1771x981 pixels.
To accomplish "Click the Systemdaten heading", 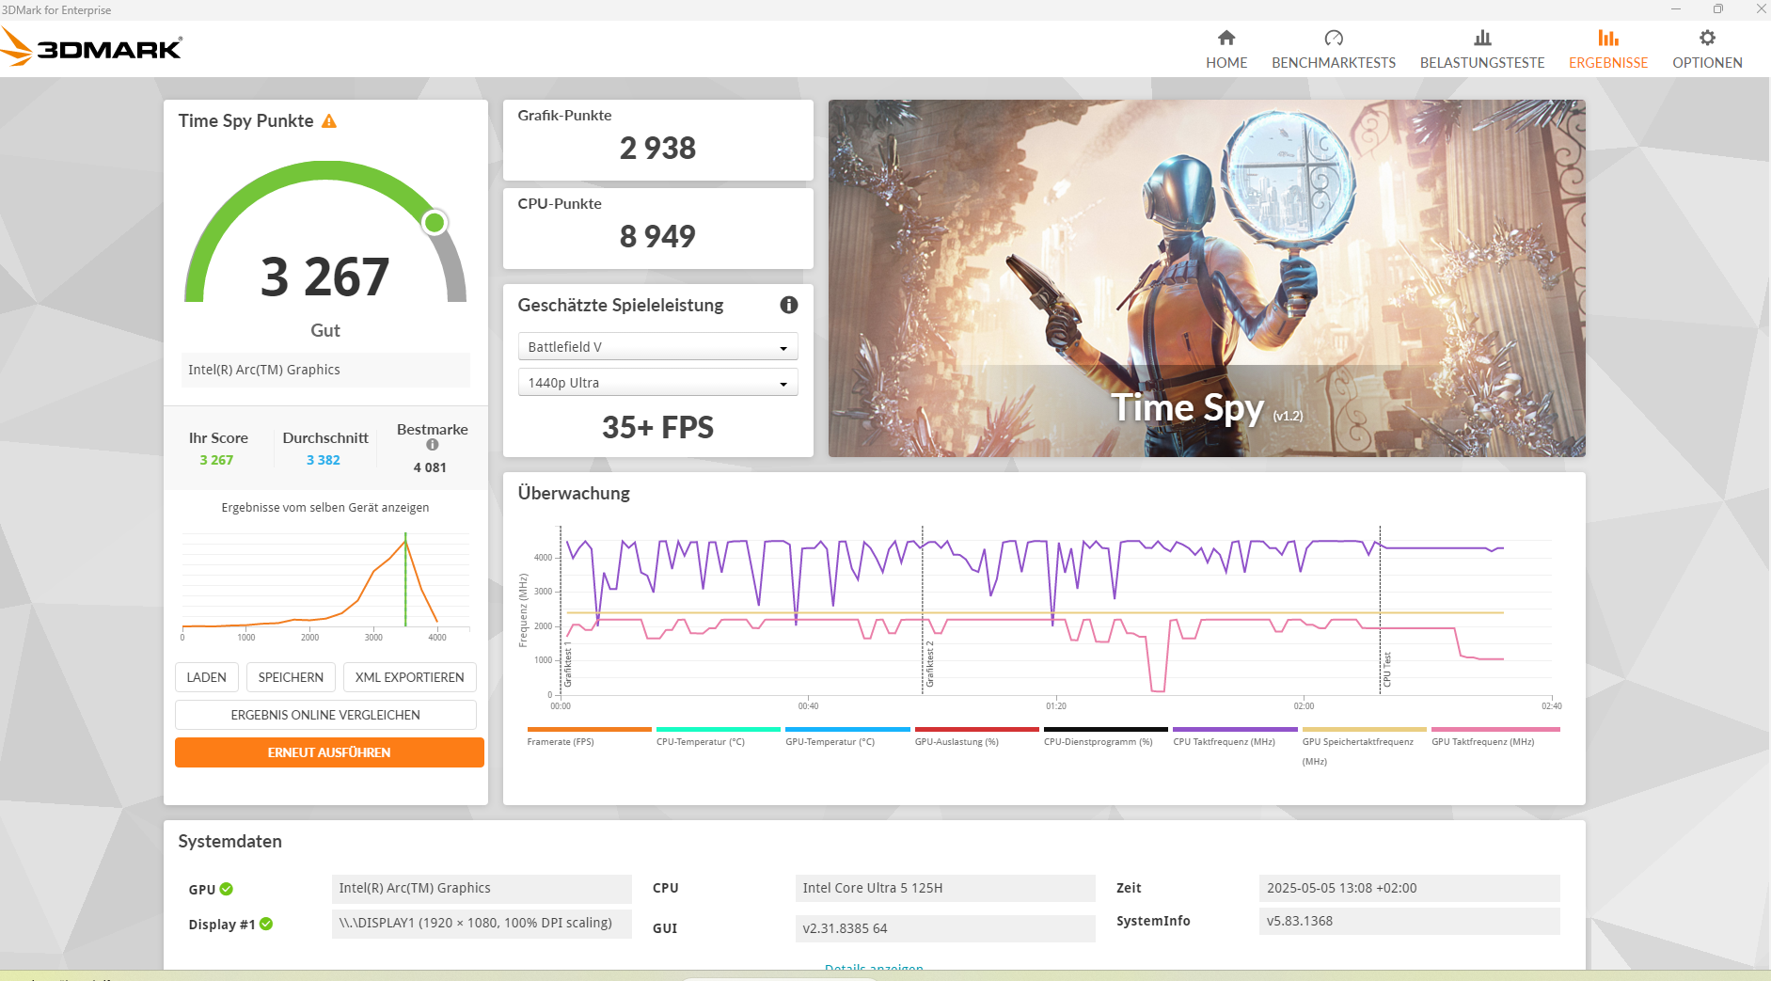I will [229, 841].
